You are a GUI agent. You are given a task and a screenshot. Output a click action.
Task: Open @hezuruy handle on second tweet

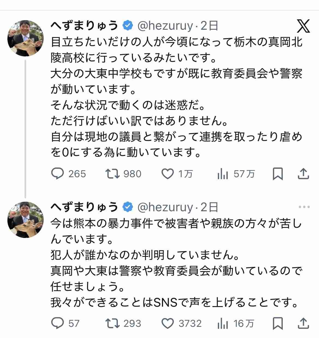pos(165,207)
